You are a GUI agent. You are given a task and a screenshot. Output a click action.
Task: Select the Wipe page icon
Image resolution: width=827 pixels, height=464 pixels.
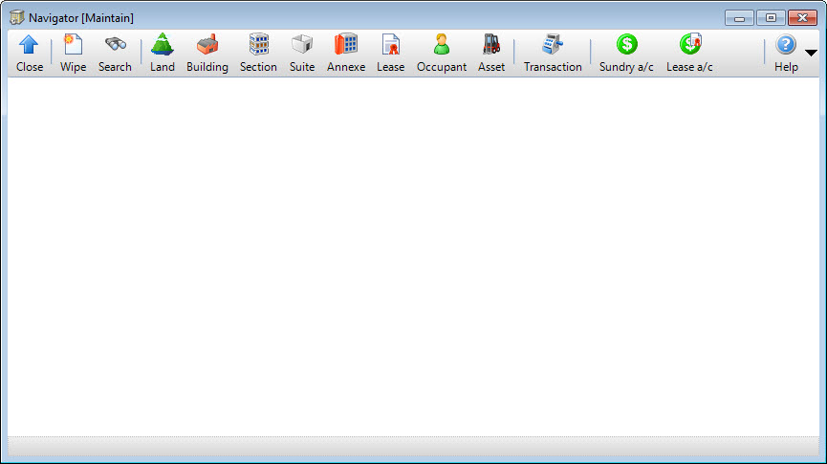coord(73,45)
